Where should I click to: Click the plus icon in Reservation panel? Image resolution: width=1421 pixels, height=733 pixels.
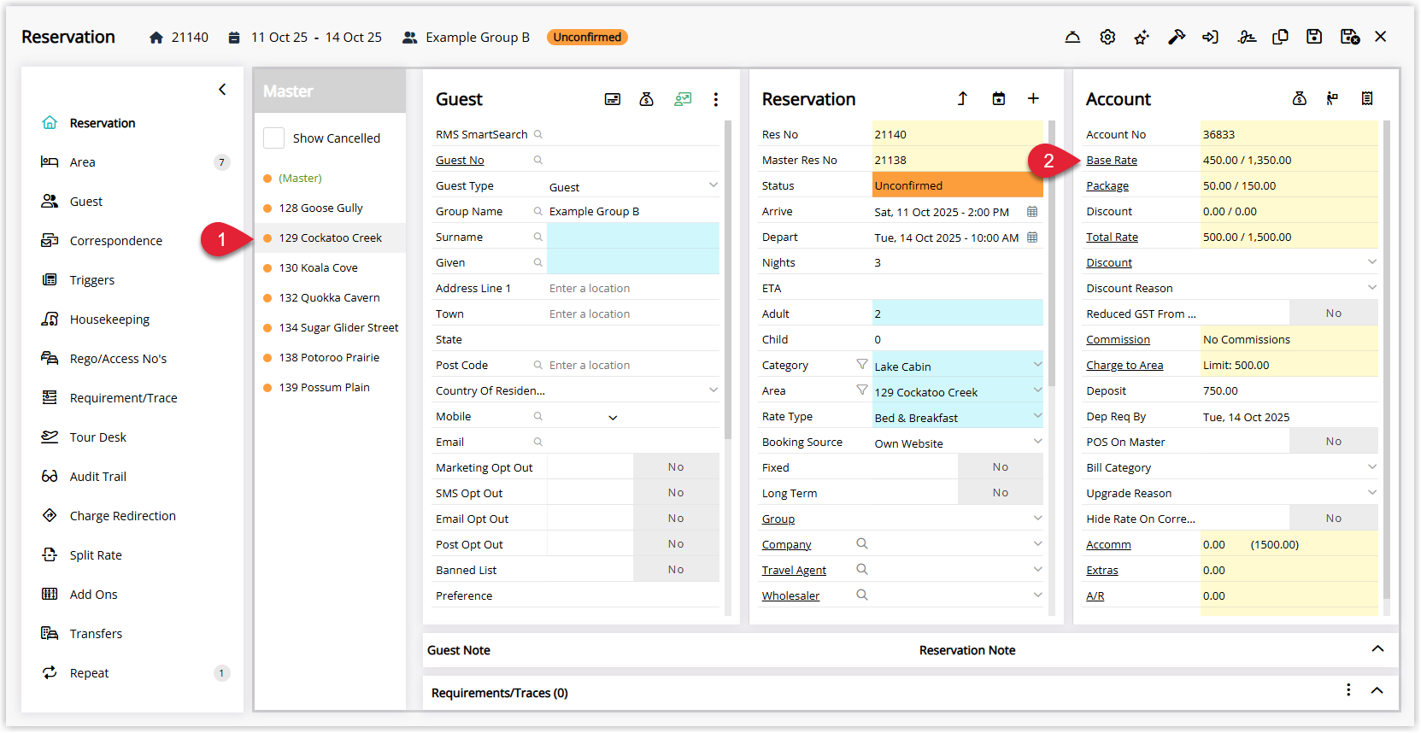point(1033,98)
